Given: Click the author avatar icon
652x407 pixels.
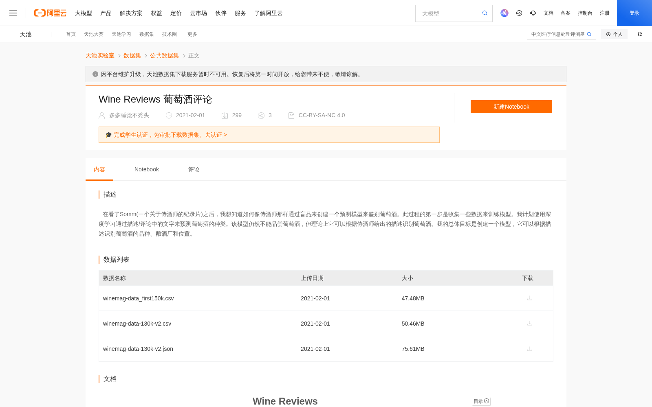Looking at the screenshot, I should point(102,116).
